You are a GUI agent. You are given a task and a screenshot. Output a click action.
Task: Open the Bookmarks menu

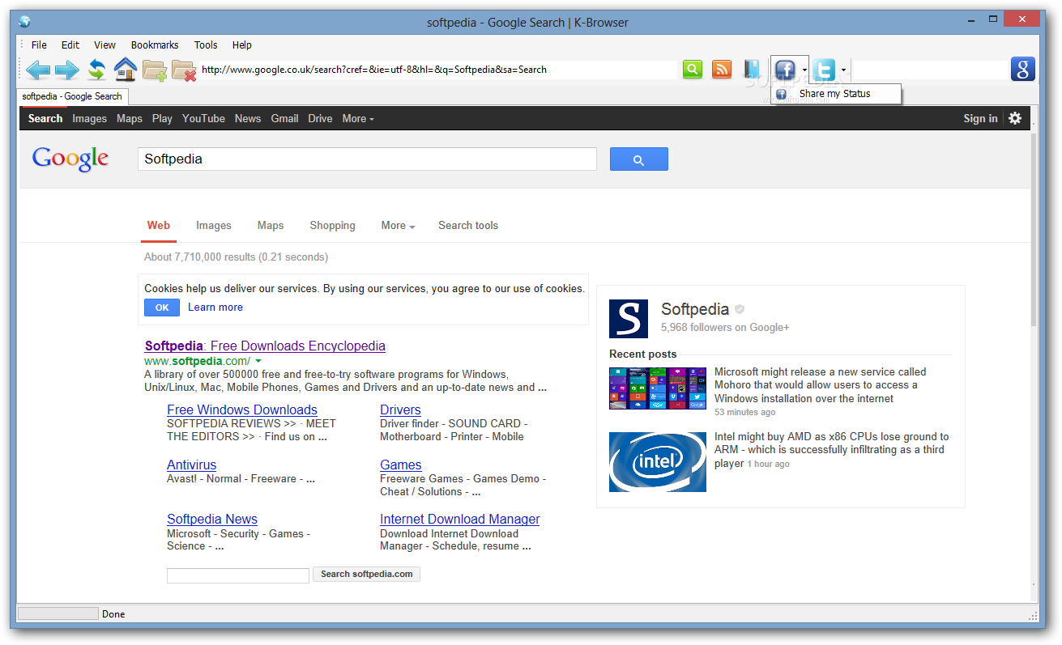coord(155,45)
